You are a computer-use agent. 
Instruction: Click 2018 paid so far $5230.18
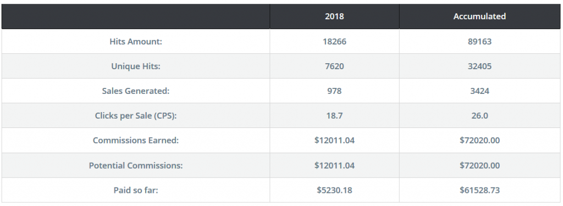click(334, 190)
